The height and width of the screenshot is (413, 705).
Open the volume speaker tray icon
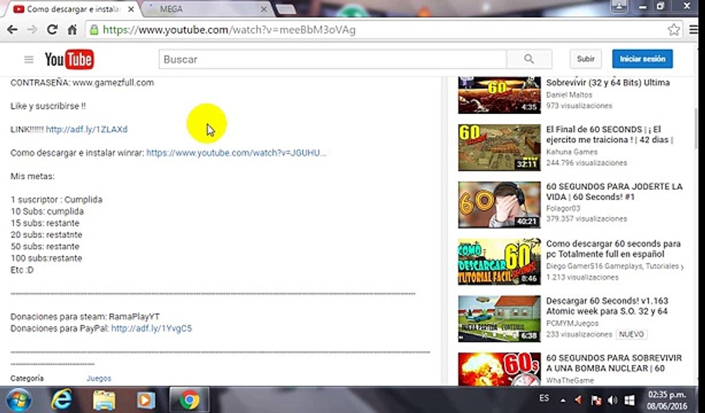click(612, 400)
